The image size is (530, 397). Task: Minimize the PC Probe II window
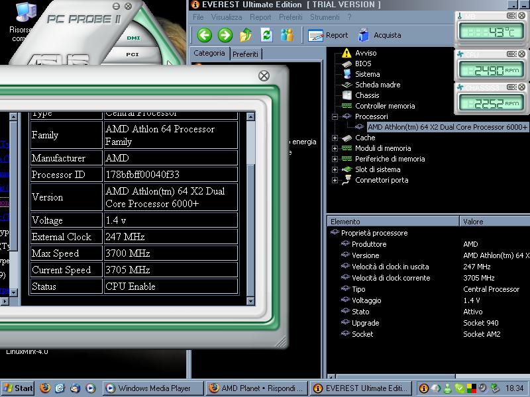click(x=116, y=6)
